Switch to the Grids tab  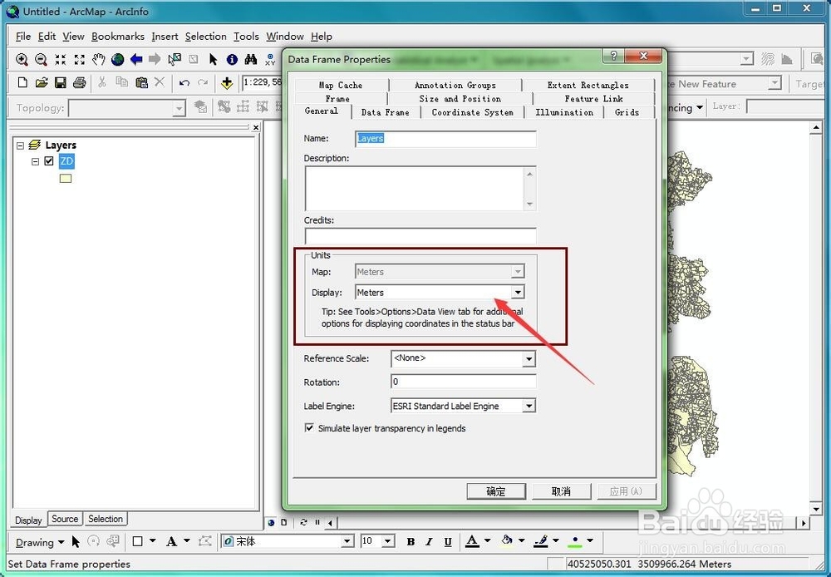coord(627,112)
